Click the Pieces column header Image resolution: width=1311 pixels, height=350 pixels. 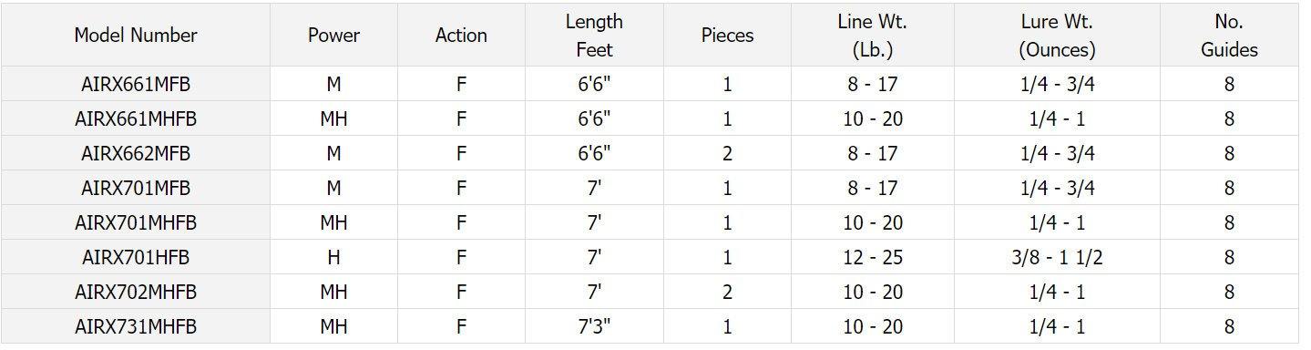(727, 35)
